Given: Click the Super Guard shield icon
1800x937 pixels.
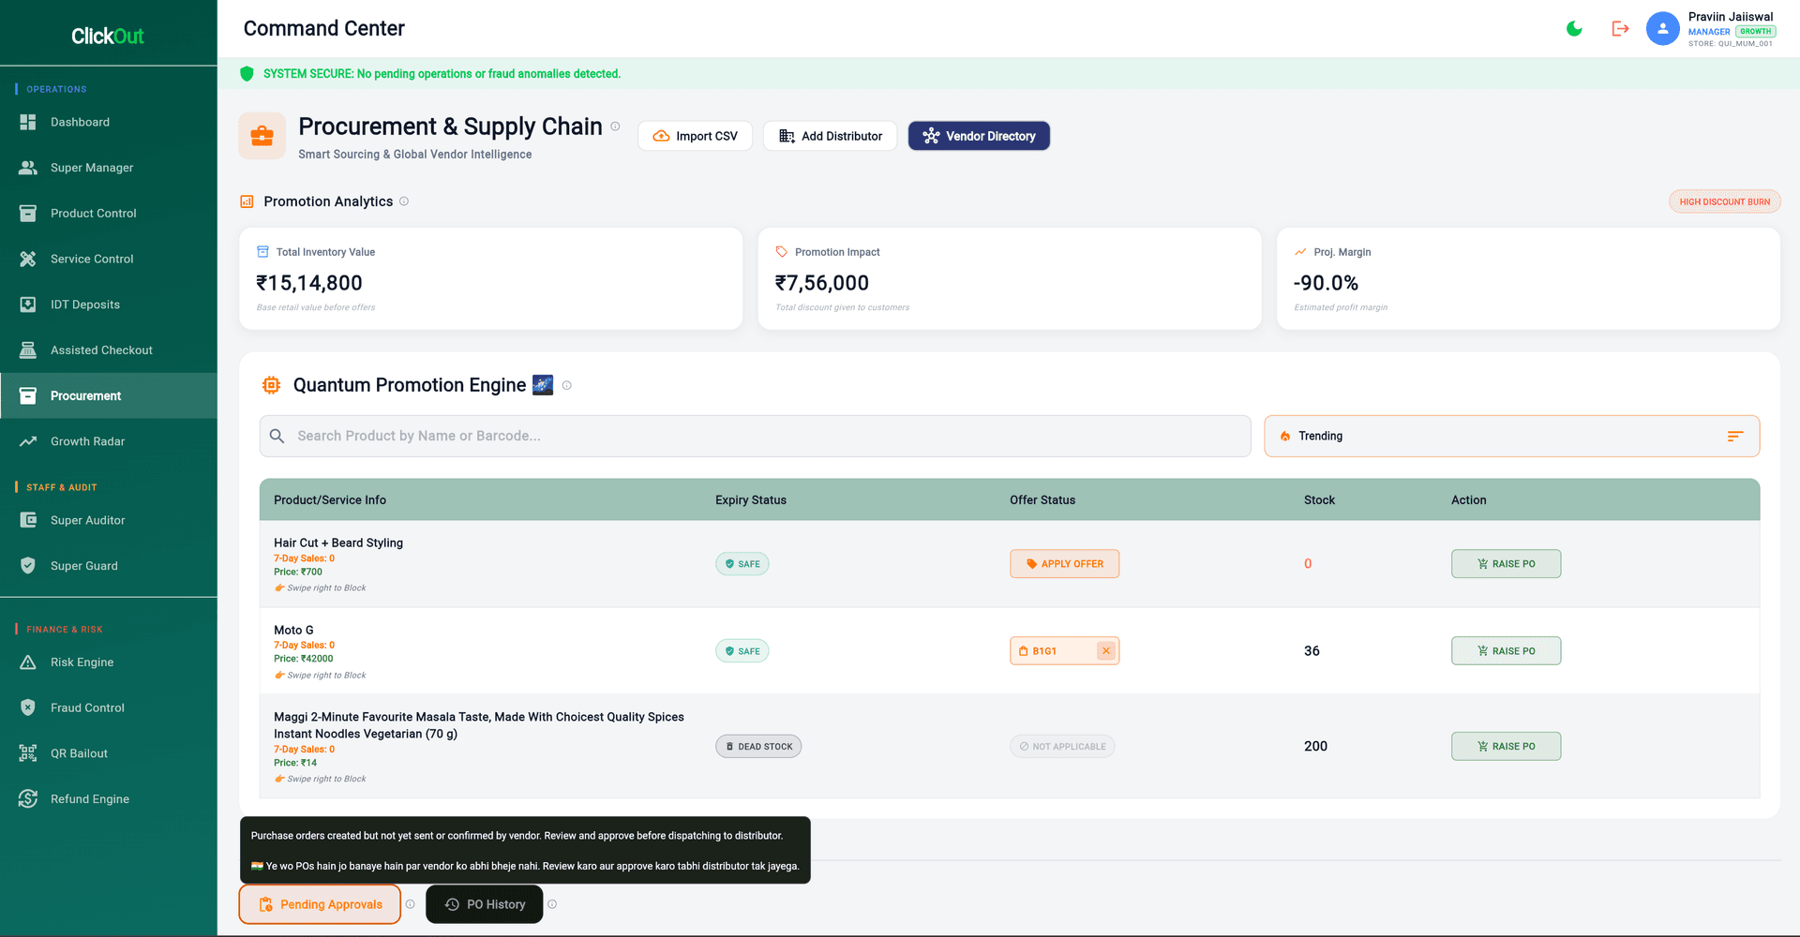Looking at the screenshot, I should click(x=28, y=566).
